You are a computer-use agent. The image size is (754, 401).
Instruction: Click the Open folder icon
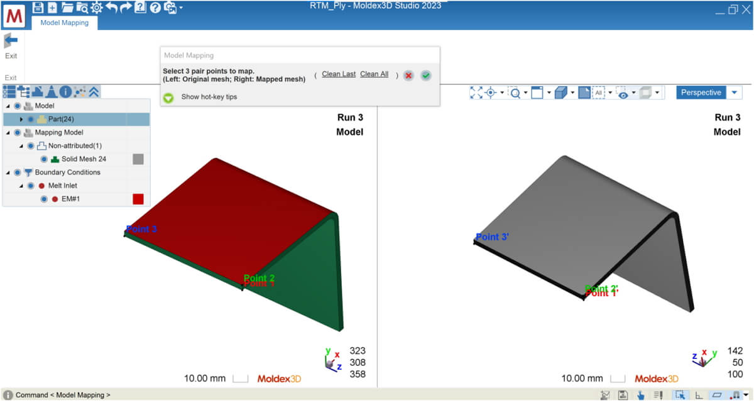click(x=67, y=8)
